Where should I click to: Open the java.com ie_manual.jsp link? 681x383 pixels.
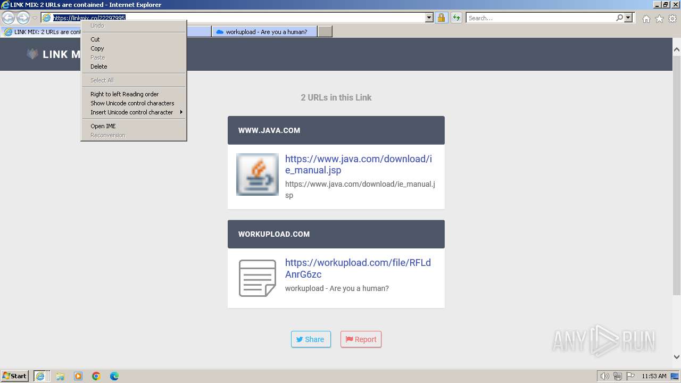tap(358, 164)
